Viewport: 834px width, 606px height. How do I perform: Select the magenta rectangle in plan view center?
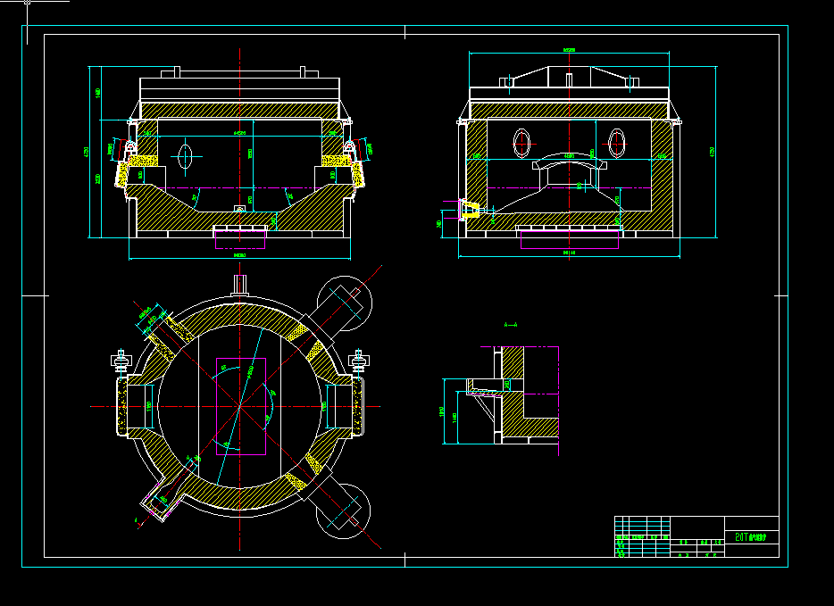click(241, 406)
